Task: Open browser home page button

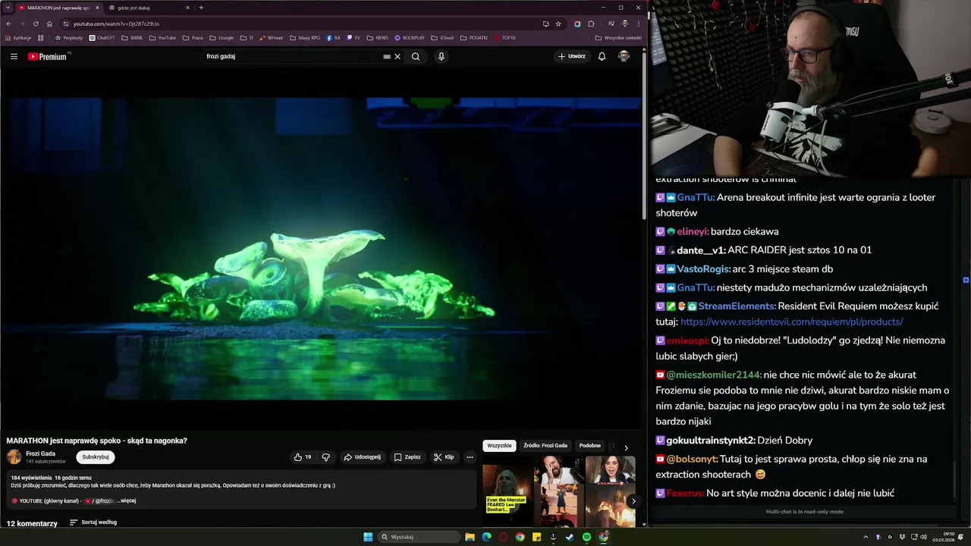Action: 49,24
